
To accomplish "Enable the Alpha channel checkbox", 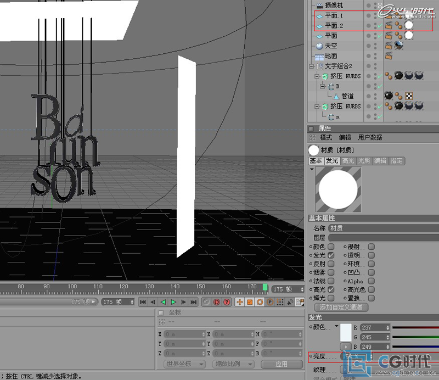I will 372,281.
